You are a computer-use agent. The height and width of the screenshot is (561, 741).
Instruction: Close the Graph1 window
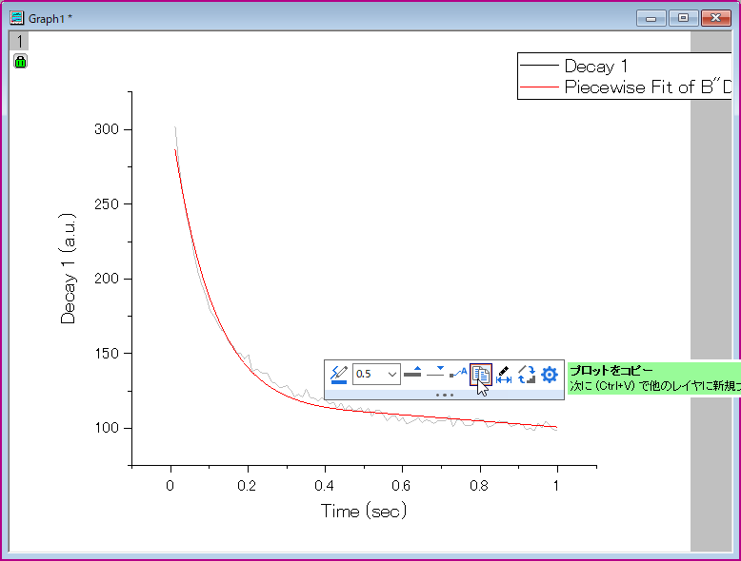pyautogui.click(x=716, y=18)
